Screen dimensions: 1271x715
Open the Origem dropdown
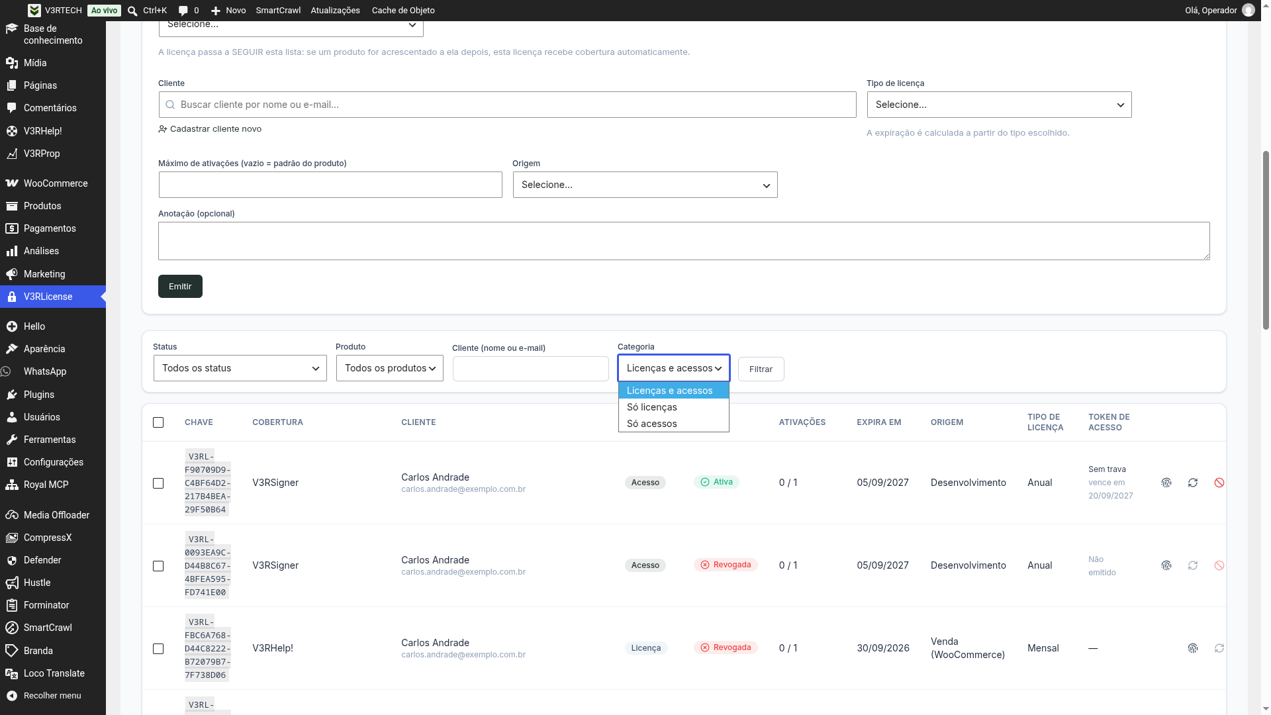coord(645,185)
